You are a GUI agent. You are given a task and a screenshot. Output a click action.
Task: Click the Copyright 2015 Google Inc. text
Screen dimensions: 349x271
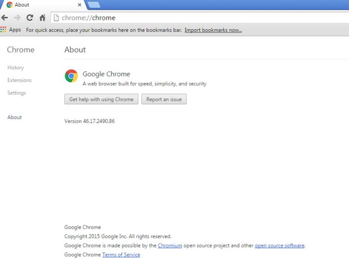click(x=118, y=236)
